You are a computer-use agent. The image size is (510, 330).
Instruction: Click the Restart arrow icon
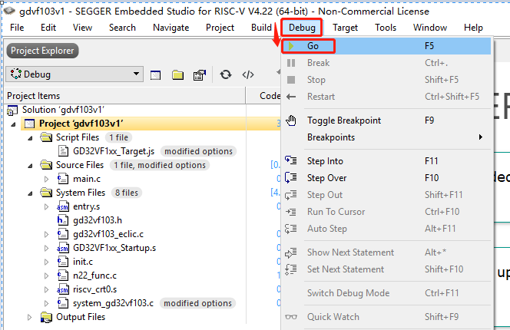click(291, 97)
